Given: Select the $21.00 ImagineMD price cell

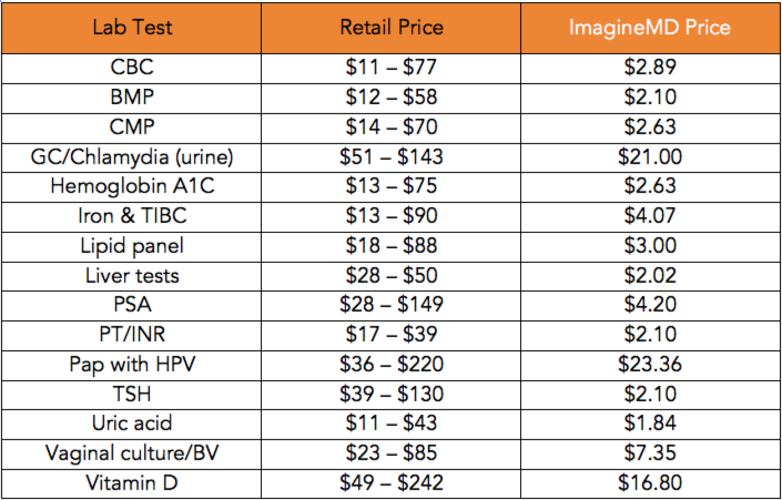Looking at the screenshot, I should click(x=650, y=158).
